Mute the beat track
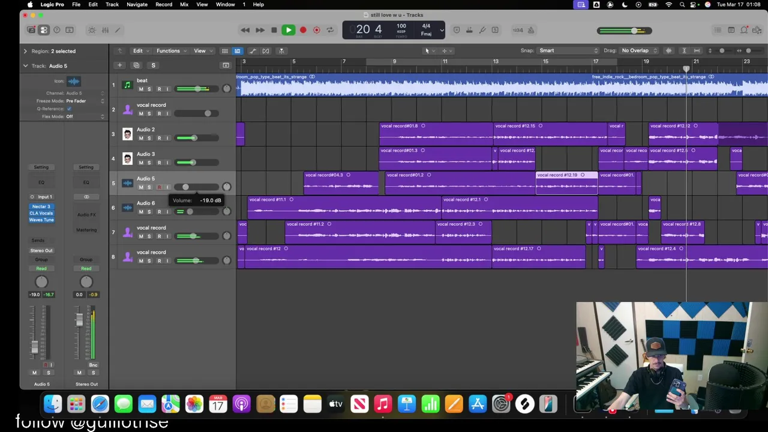The height and width of the screenshot is (432, 768). (141, 89)
